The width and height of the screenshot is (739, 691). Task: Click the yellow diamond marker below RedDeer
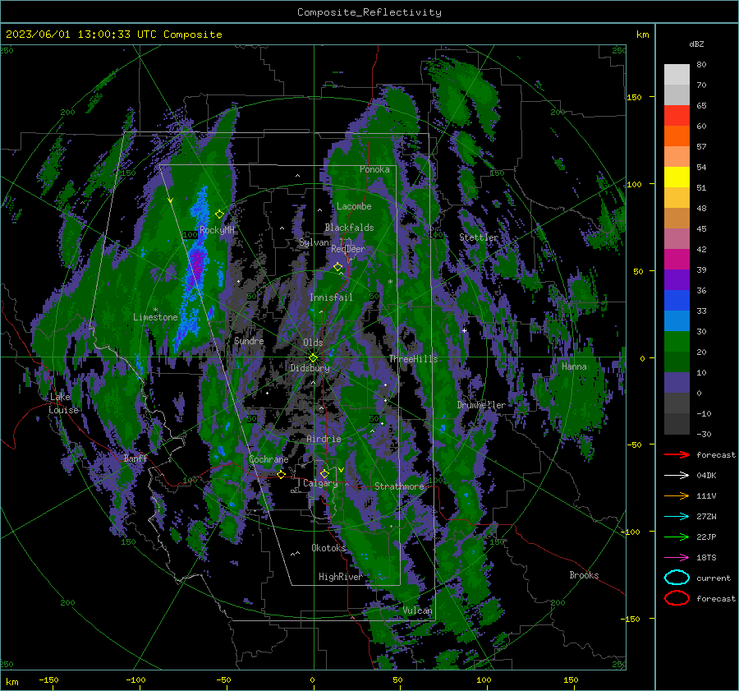[337, 267]
